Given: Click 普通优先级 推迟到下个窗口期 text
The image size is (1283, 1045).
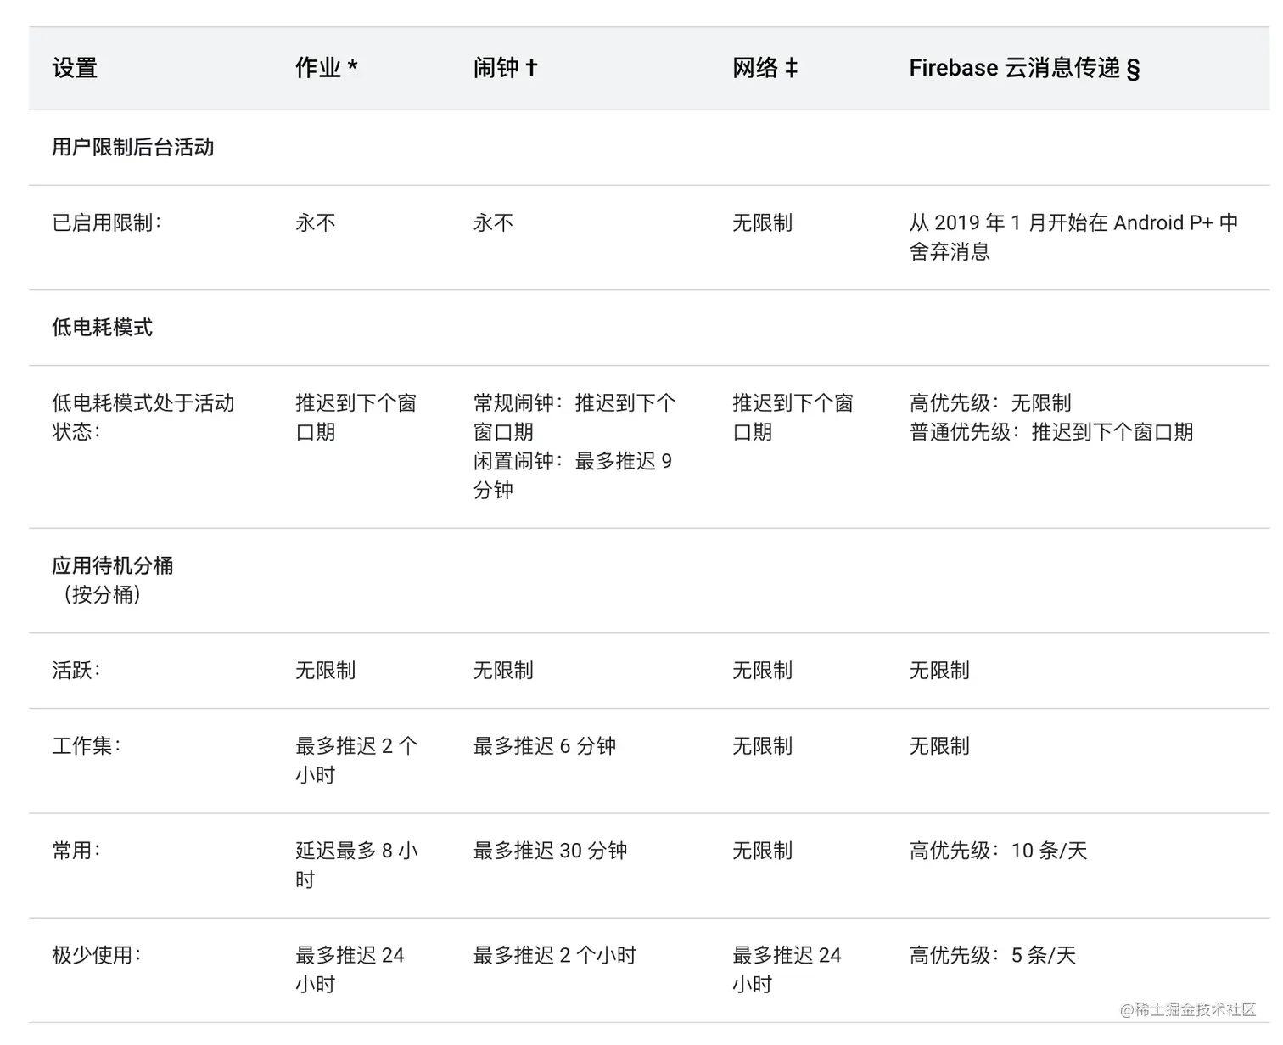Looking at the screenshot, I should pyautogui.click(x=1051, y=432).
